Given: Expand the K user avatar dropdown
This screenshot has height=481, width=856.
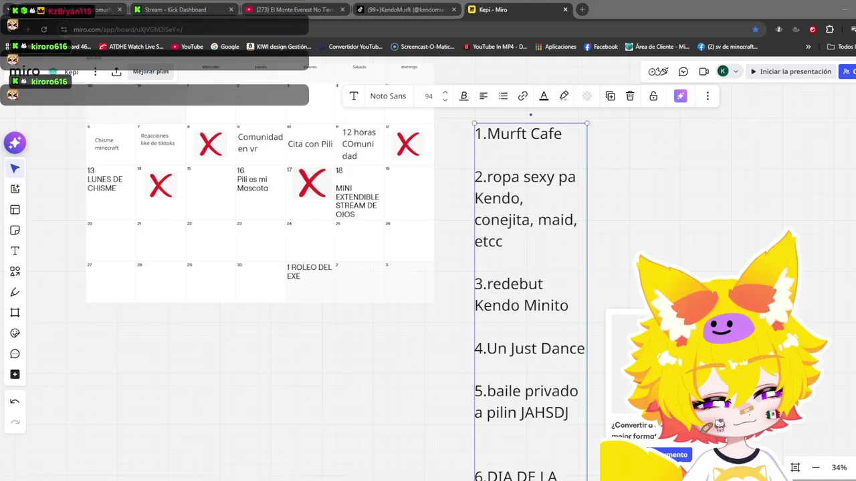Looking at the screenshot, I should click(x=736, y=71).
